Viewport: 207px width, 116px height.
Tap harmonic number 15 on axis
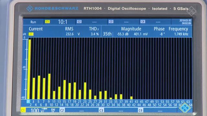coord(64,102)
